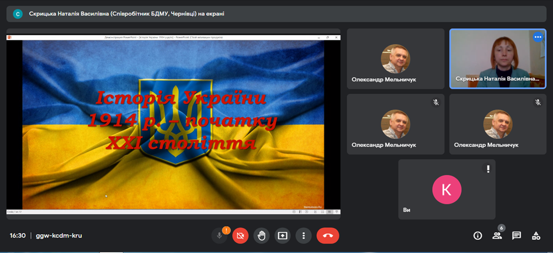Click the C avatar in the presentation banner
The width and height of the screenshot is (553, 253).
pos(18,14)
